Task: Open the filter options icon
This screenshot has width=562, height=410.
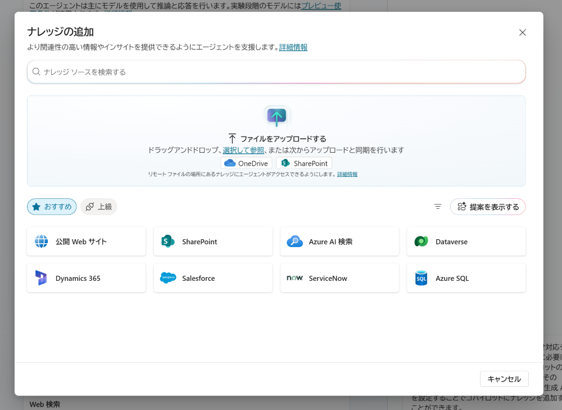Action: pos(438,207)
